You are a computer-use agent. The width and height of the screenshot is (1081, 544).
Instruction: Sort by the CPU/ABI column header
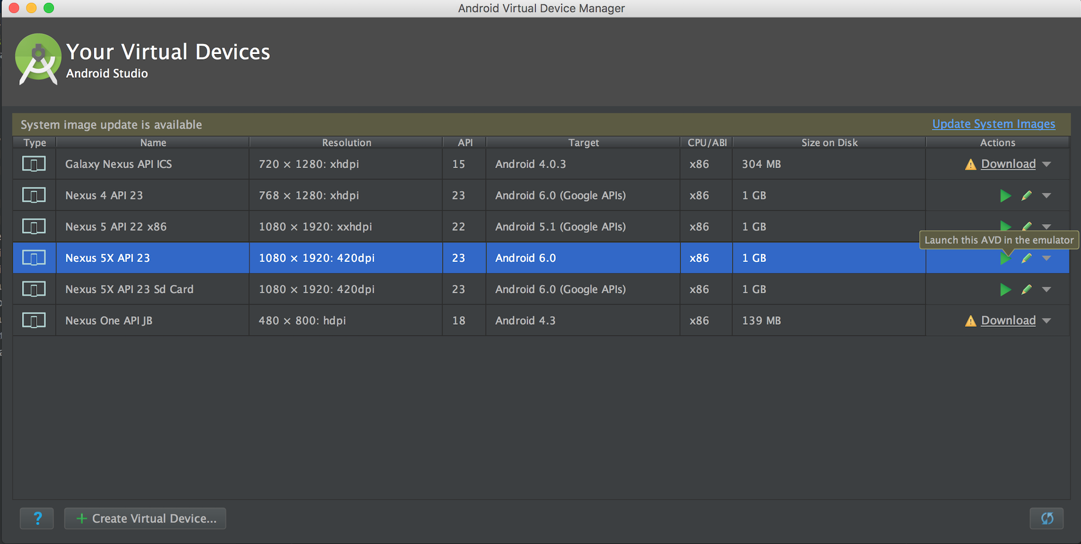pyautogui.click(x=707, y=143)
